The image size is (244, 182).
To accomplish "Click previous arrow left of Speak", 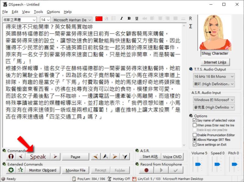I will click(21, 156).
